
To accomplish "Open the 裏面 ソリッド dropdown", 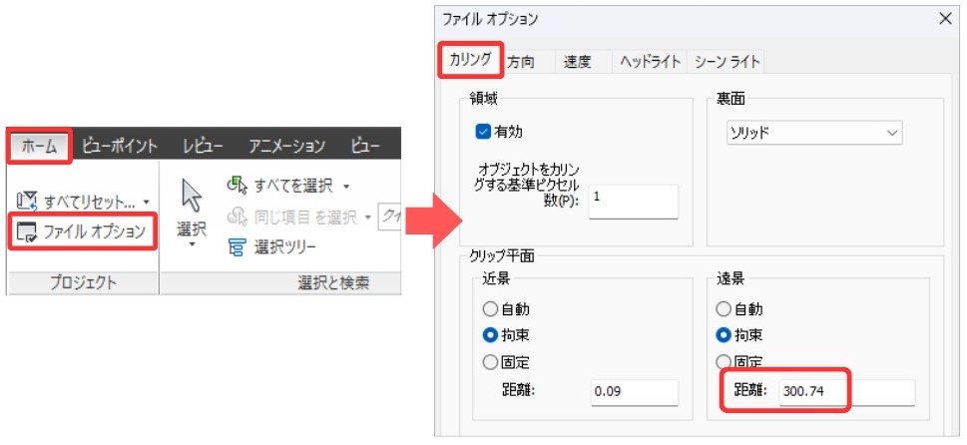I will pos(814,133).
